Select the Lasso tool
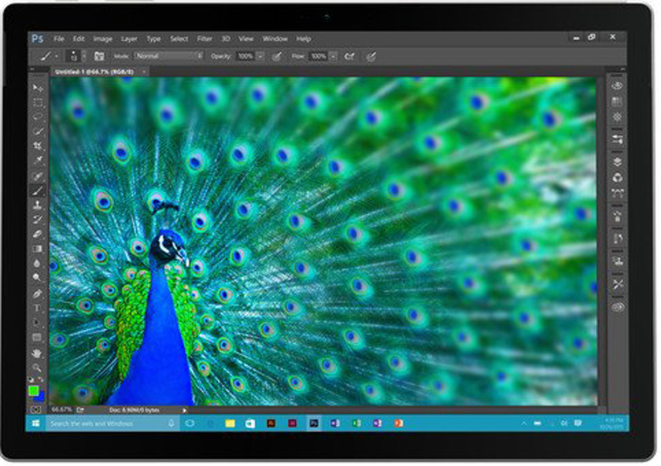This screenshot has width=661, height=466. (38, 117)
